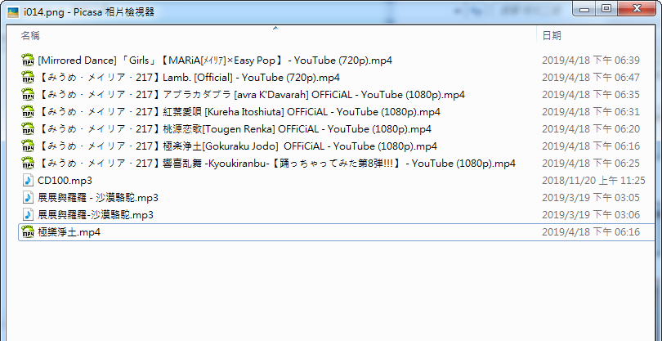Sort by the 名稱 column header

point(30,36)
